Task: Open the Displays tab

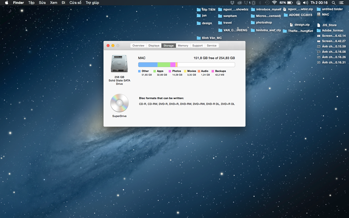Action: tap(154, 46)
